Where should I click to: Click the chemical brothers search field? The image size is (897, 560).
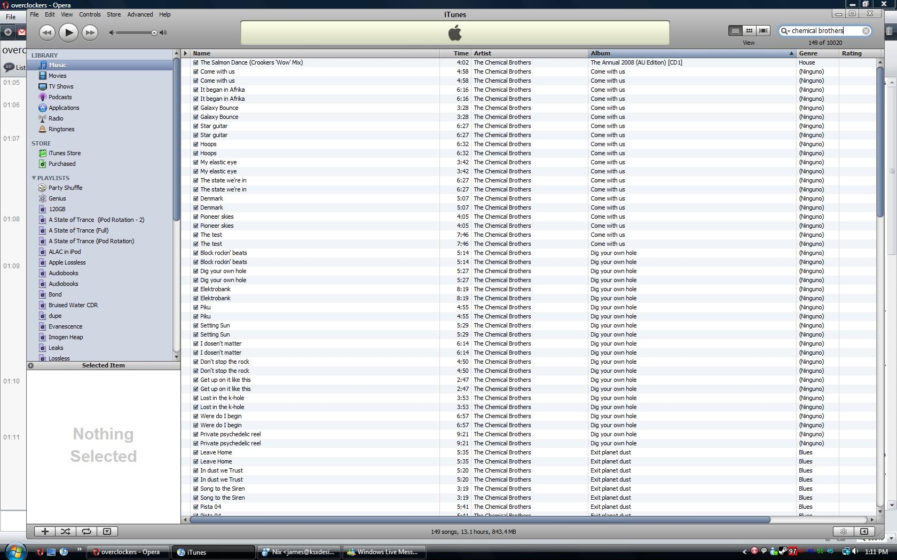pyautogui.click(x=825, y=31)
